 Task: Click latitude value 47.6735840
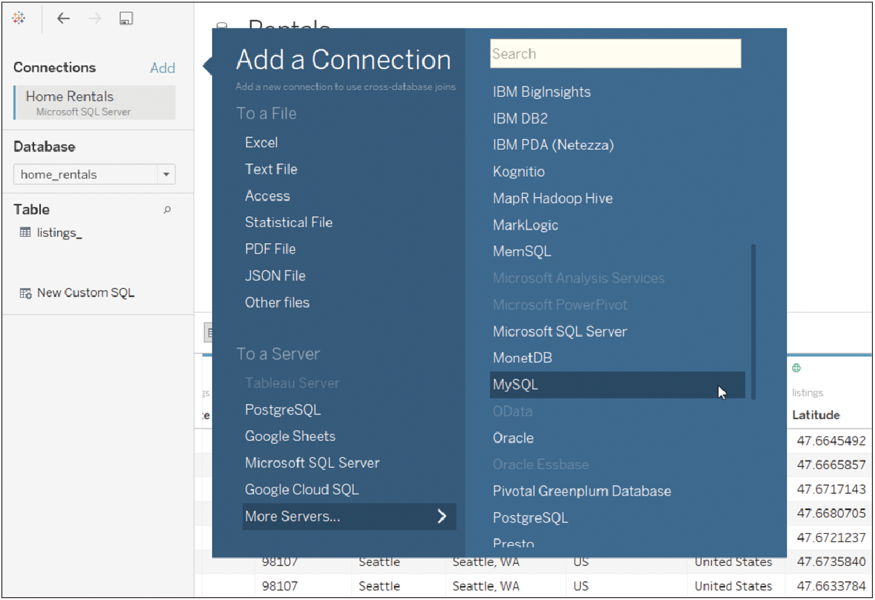pyautogui.click(x=831, y=562)
